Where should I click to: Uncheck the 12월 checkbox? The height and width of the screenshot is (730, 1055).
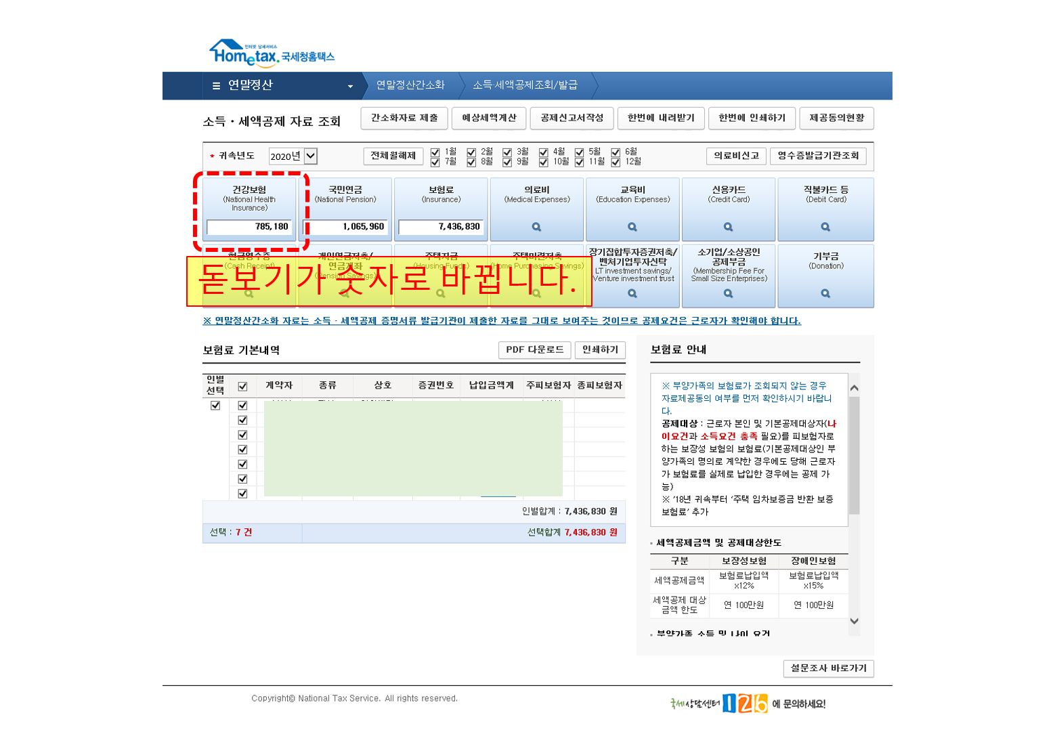pos(616,162)
